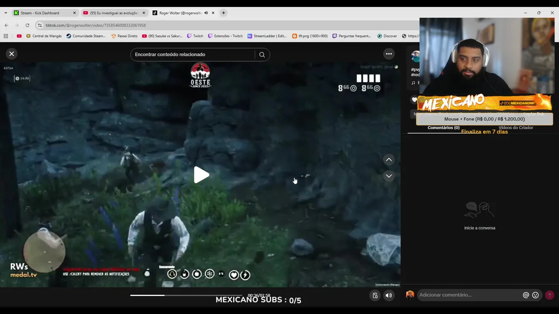Click in Encontrar conteúdo relacionado search box
This screenshot has height=314, width=559.
[x=192, y=55]
